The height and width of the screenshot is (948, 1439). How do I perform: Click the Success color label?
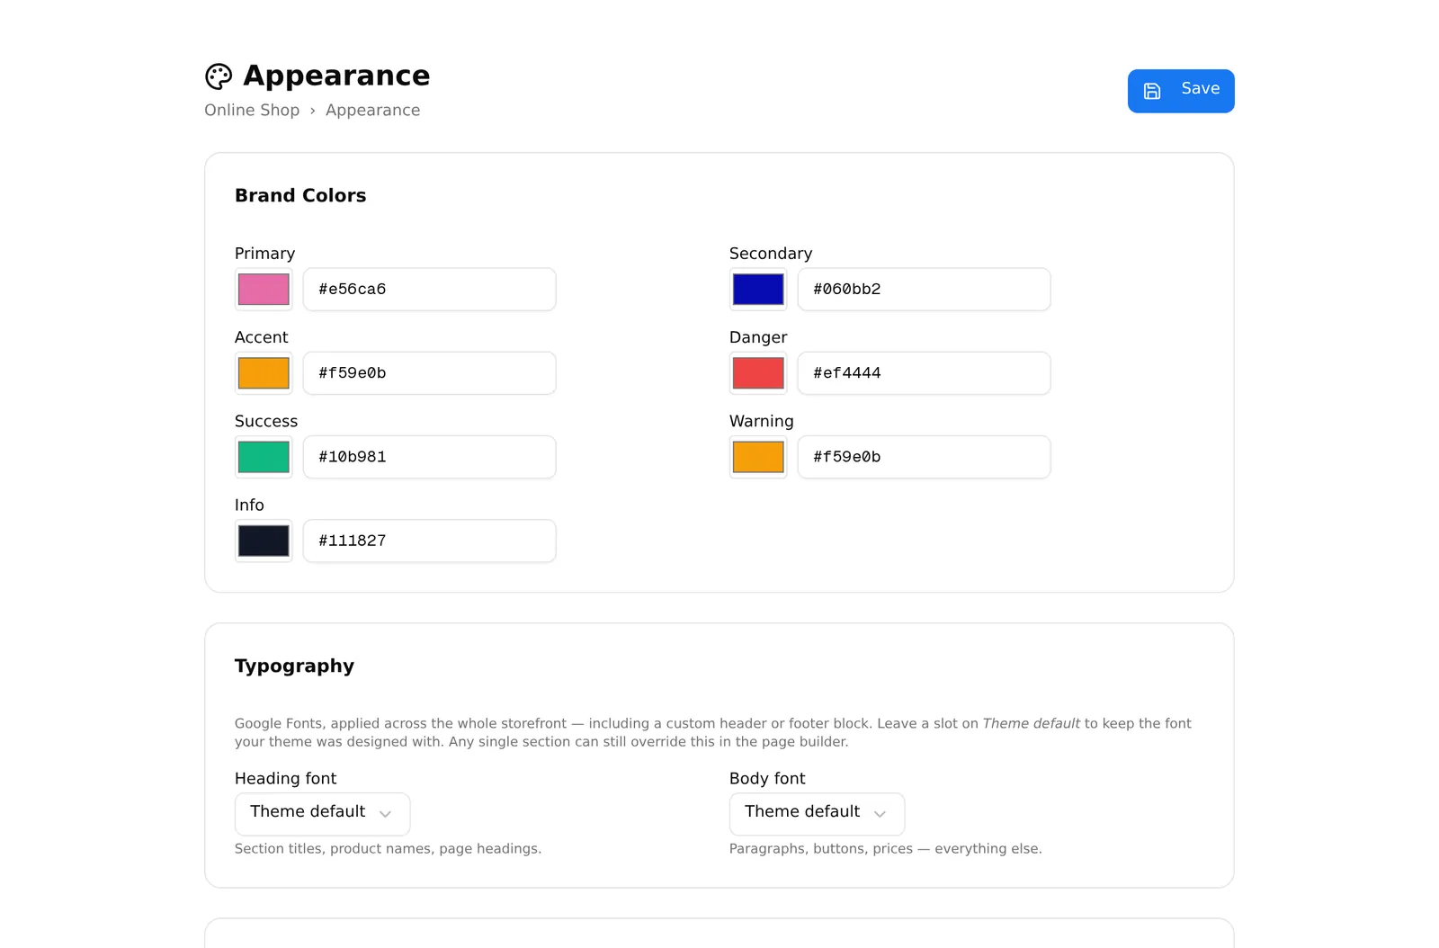coord(266,421)
